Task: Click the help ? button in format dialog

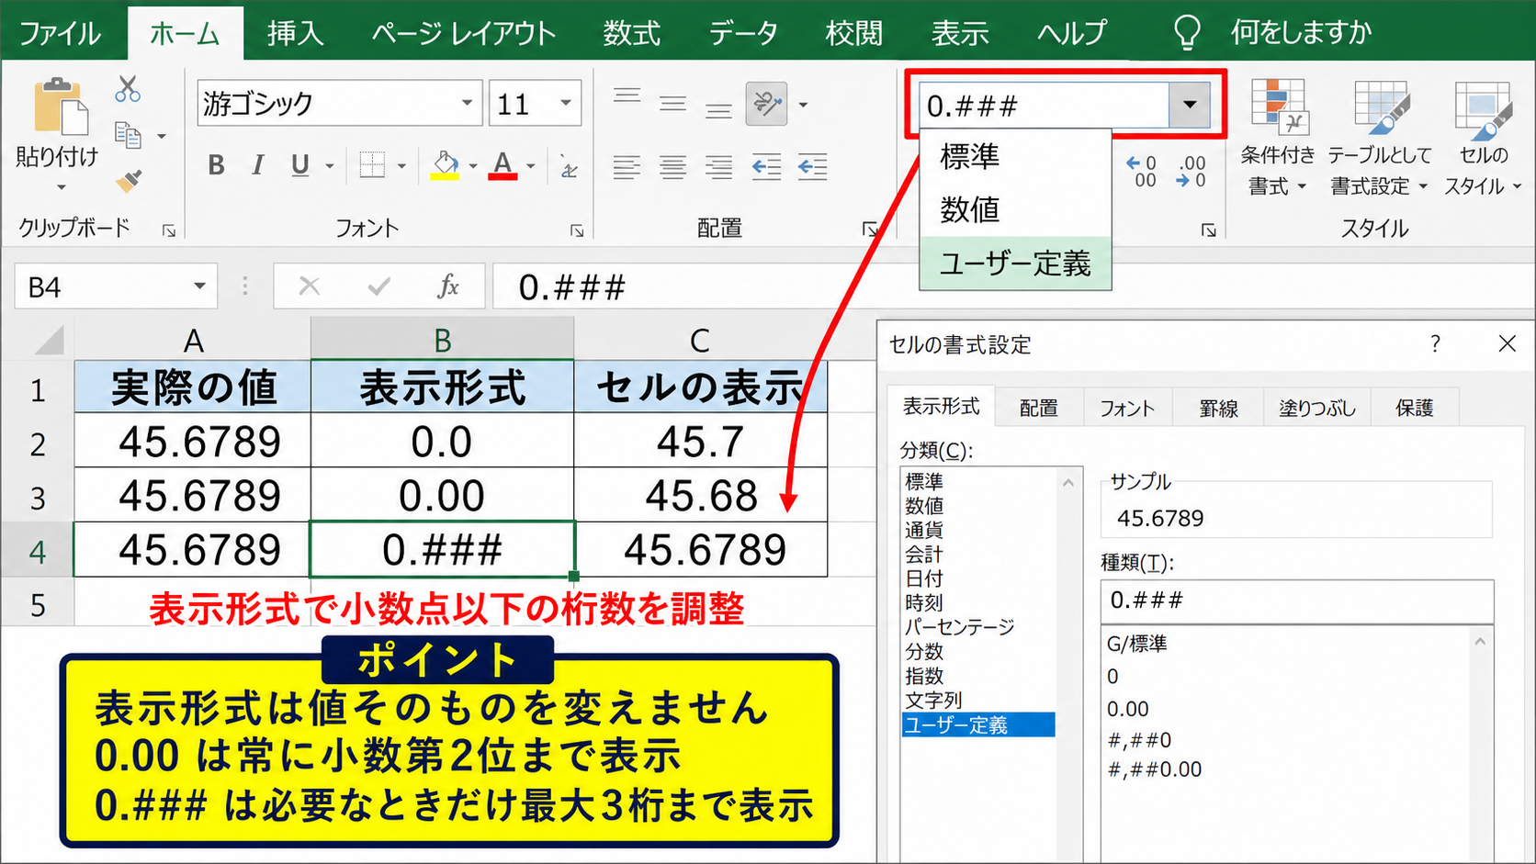Action: [x=1435, y=343]
